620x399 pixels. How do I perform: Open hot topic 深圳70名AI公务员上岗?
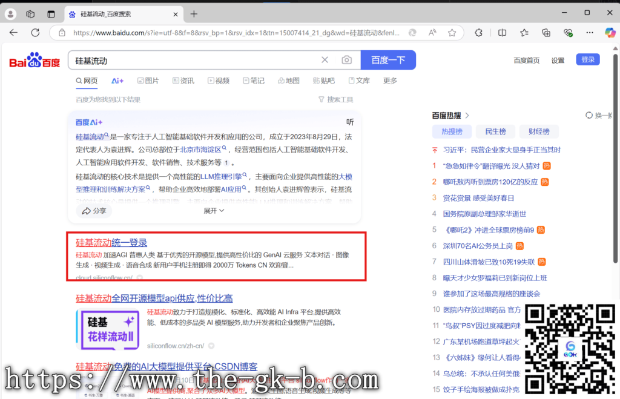pyautogui.click(x=478, y=246)
